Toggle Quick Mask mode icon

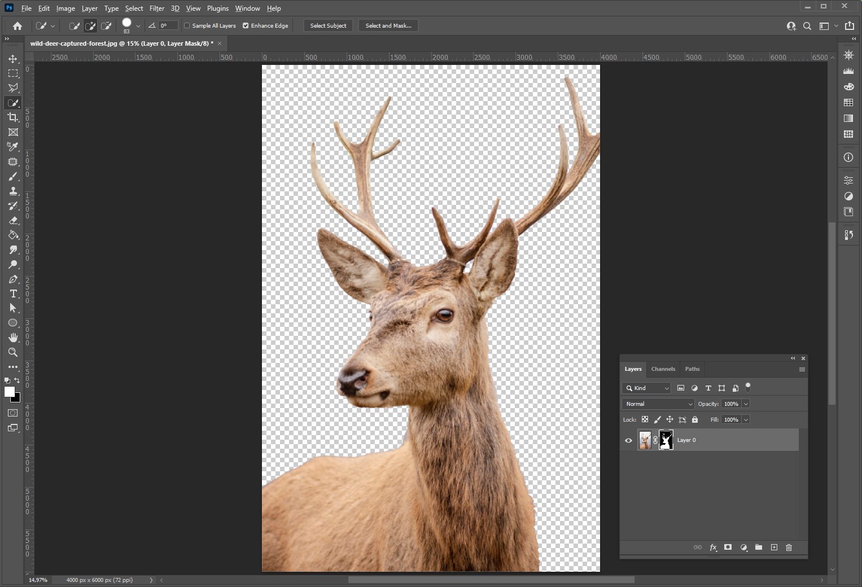point(13,413)
